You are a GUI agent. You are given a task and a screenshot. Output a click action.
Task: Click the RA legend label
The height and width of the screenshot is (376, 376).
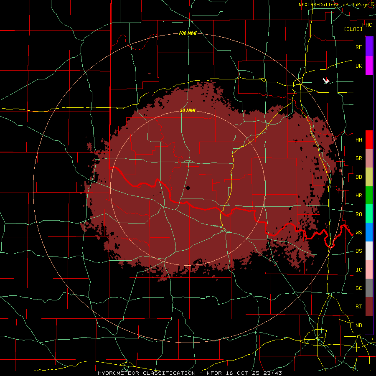pyautogui.click(x=359, y=214)
